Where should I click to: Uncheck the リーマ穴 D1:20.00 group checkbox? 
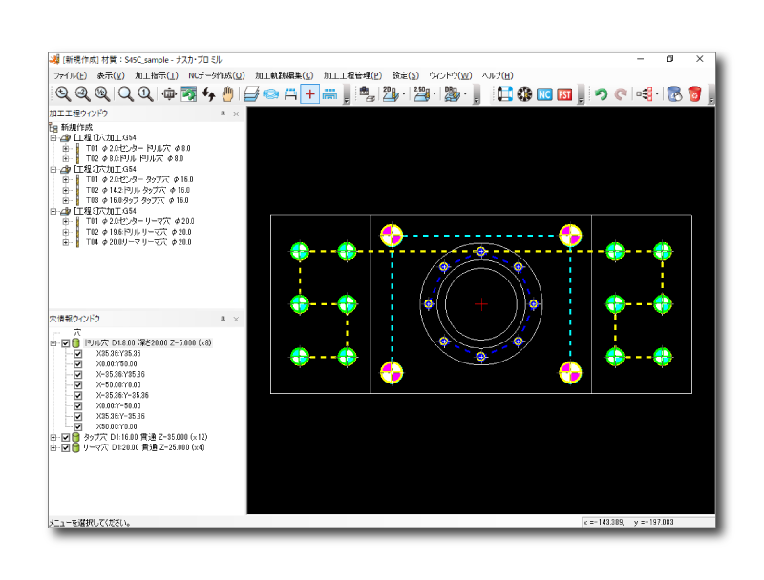[x=66, y=447]
